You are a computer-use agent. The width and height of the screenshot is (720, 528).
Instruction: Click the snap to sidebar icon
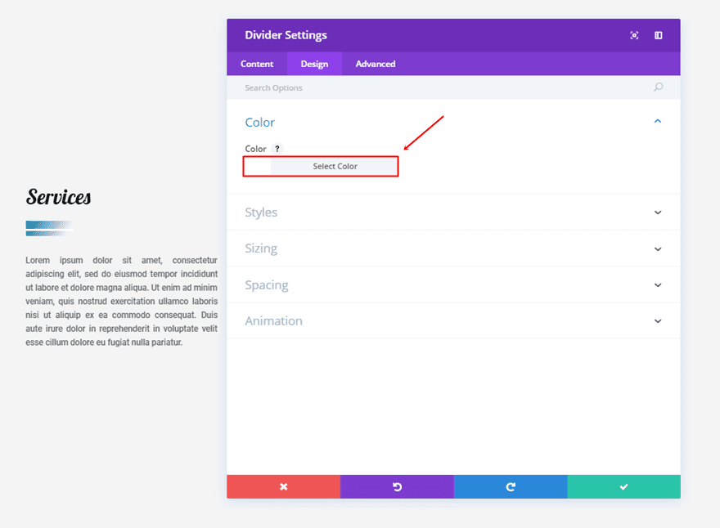tap(658, 35)
